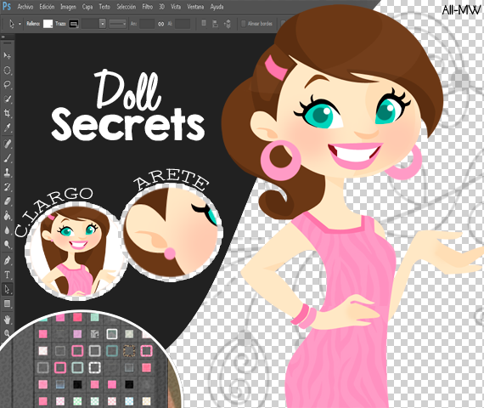Select the Rectangle shape tool
This screenshot has width=484, height=408.
(x=7, y=303)
